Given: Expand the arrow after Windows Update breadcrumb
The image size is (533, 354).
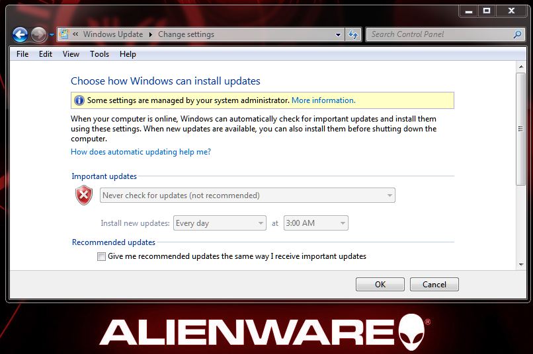Looking at the screenshot, I should 151,34.
